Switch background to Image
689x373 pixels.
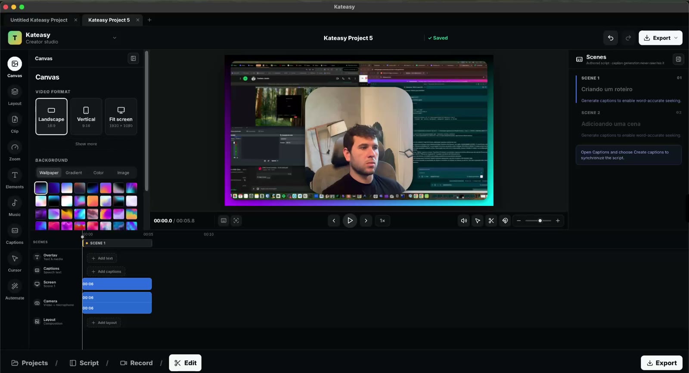coord(123,173)
